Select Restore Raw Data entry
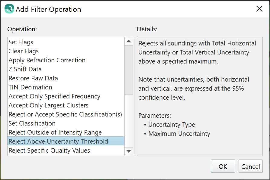Screen dimensions: 270x180 click(x=33, y=78)
